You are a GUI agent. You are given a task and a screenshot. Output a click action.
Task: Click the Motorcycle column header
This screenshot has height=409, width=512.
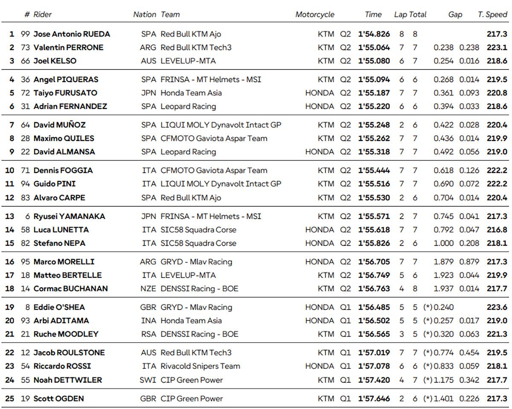coord(315,15)
